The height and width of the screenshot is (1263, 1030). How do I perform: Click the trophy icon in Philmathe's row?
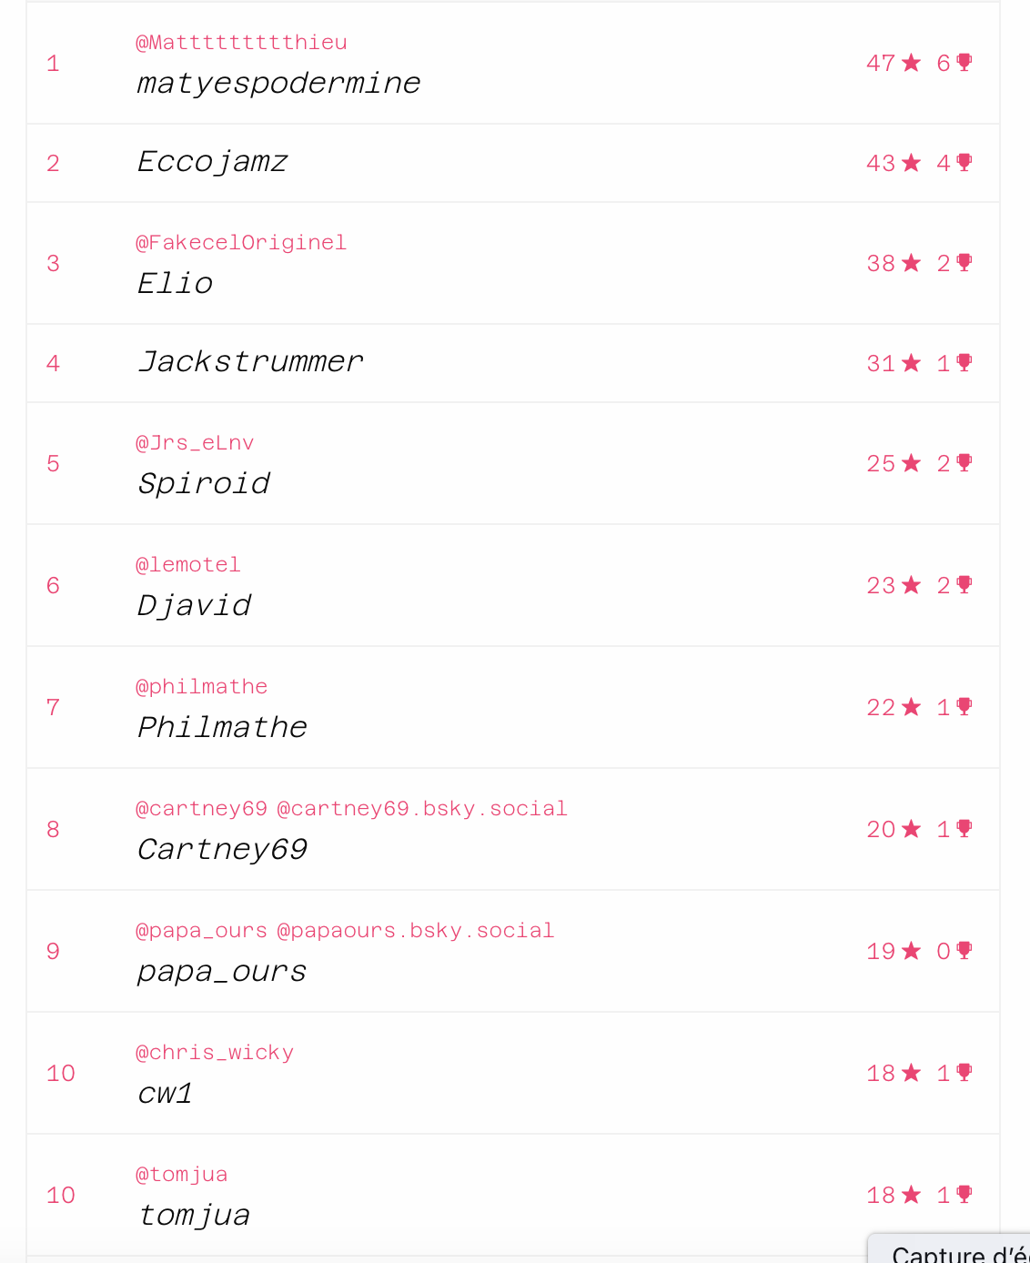[x=964, y=706]
